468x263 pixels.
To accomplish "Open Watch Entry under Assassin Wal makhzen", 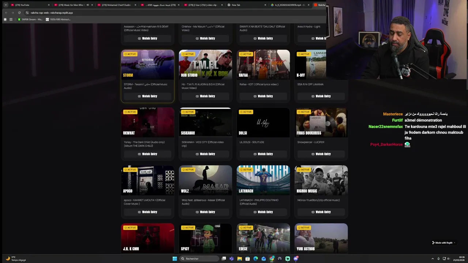I will pos(148,38).
